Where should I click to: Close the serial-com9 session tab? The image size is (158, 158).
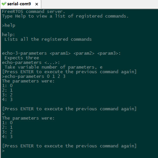(x=37, y=4)
